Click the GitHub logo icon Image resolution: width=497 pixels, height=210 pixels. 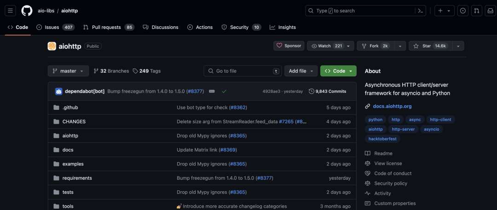coord(27,11)
